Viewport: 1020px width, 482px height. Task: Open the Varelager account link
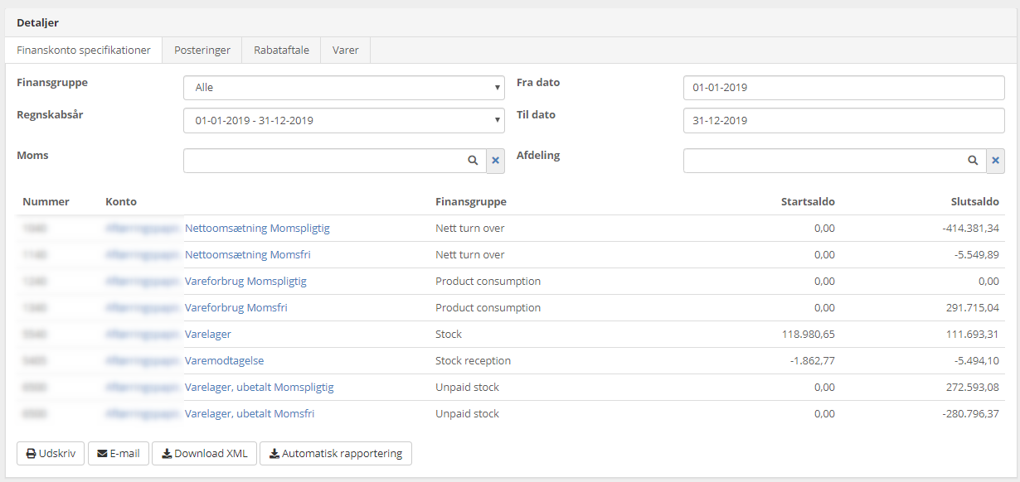[x=208, y=335]
